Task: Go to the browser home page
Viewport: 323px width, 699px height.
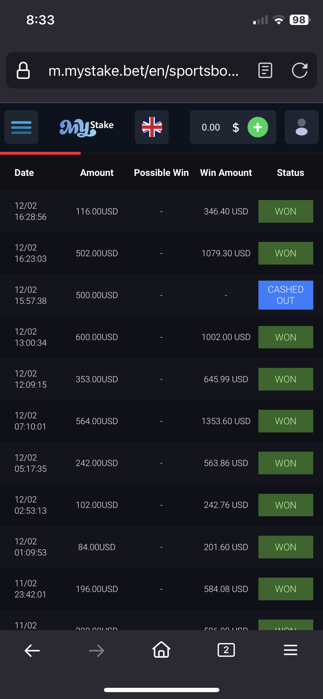Action: [161, 650]
